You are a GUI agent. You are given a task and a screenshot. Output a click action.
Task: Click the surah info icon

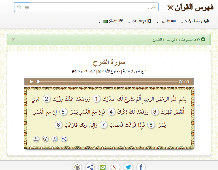[x=45, y=139]
